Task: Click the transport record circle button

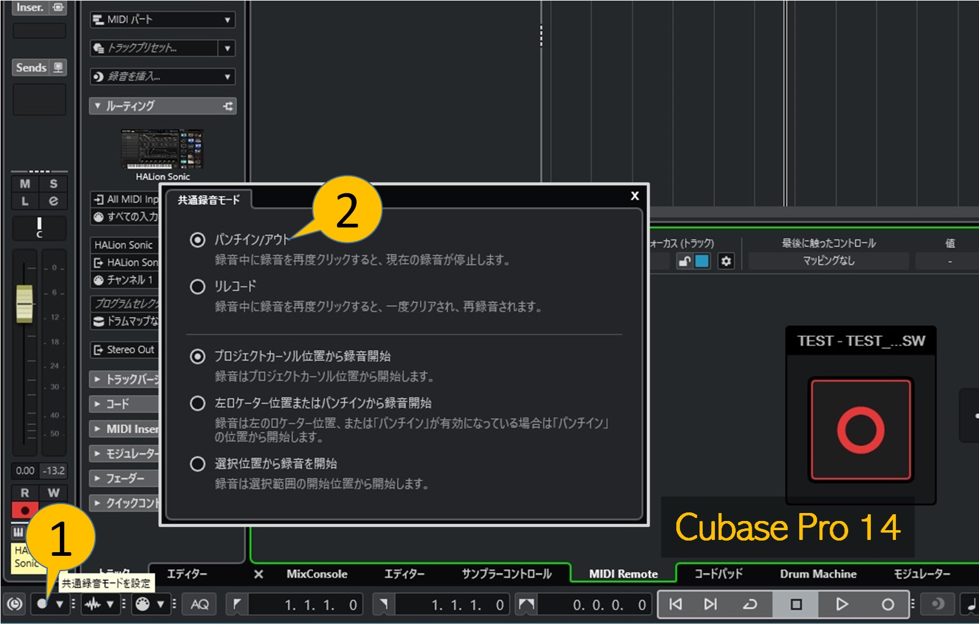Action: click(x=887, y=604)
